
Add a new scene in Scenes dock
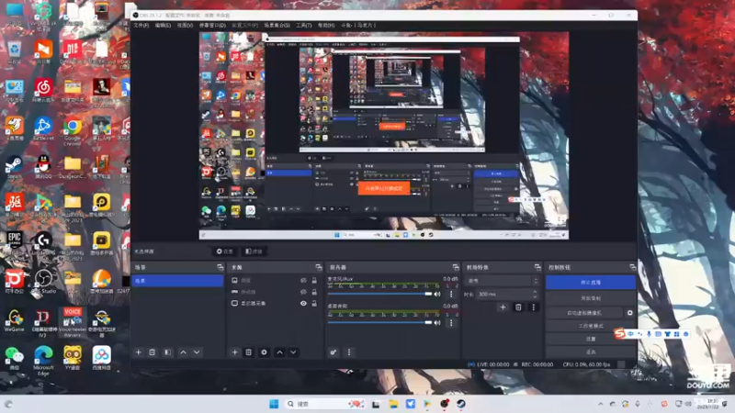click(139, 352)
